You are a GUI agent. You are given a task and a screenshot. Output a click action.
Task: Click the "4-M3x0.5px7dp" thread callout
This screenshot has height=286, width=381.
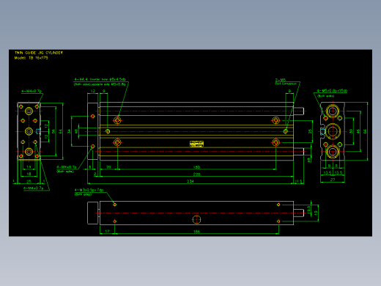(x=89, y=190)
